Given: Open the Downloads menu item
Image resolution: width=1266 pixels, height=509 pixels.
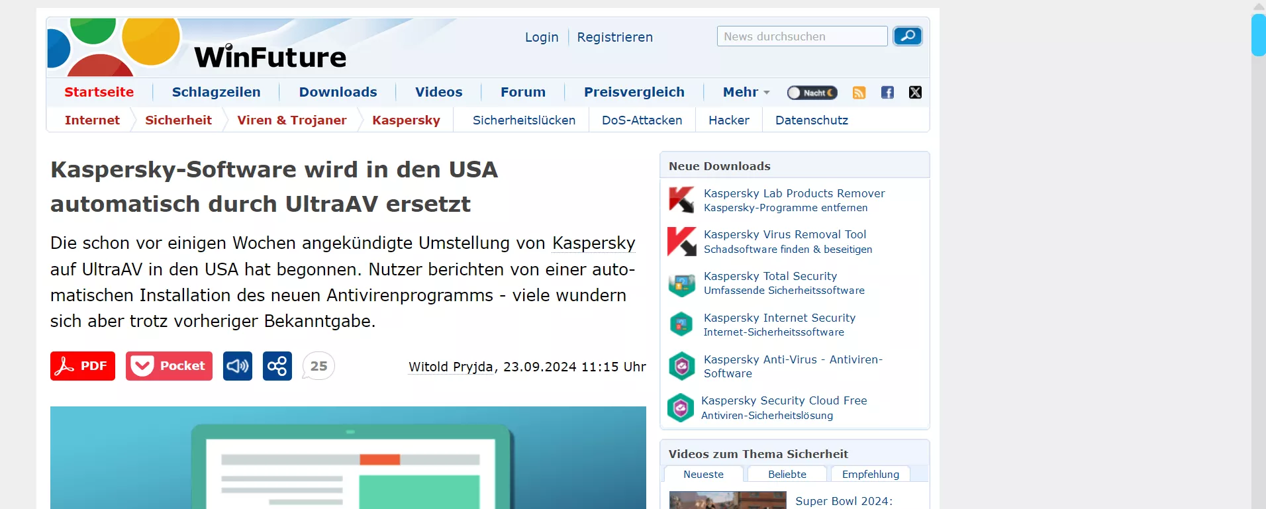Looking at the screenshot, I should click(338, 92).
